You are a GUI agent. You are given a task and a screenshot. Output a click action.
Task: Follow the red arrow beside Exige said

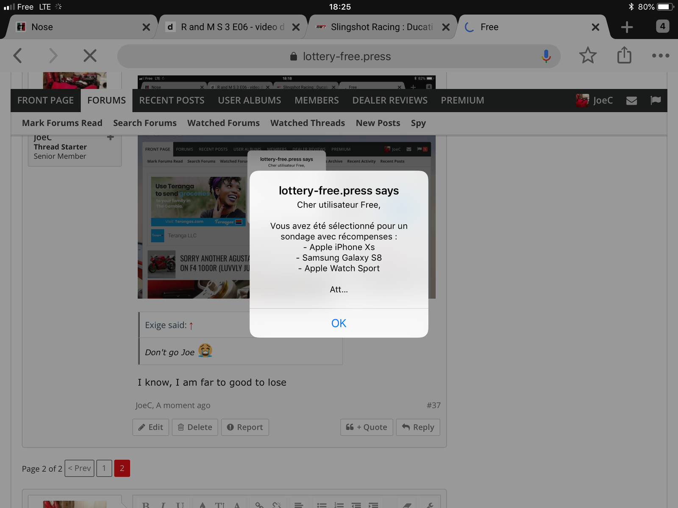click(x=191, y=326)
